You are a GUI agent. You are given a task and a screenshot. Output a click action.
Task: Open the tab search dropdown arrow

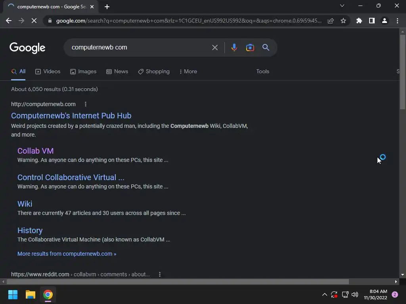point(342,6)
